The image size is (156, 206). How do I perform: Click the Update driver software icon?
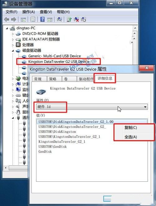[69, 19]
